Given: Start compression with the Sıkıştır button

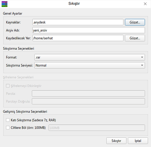Looking at the screenshot, I should click(x=116, y=141).
